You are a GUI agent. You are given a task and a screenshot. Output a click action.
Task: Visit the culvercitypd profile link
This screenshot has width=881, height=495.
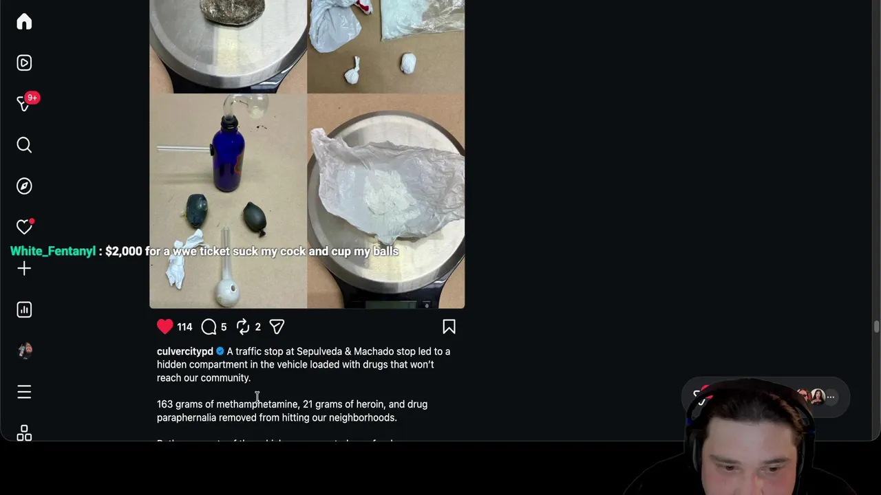(185, 351)
